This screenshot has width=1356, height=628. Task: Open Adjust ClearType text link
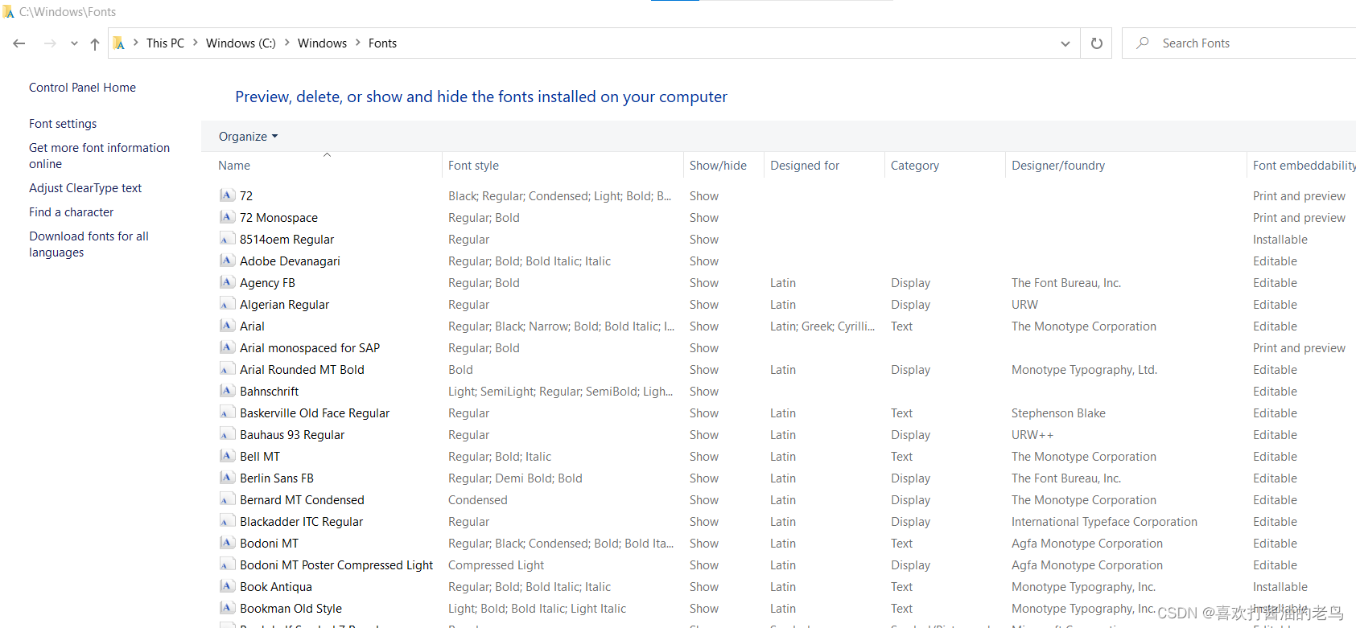click(85, 188)
